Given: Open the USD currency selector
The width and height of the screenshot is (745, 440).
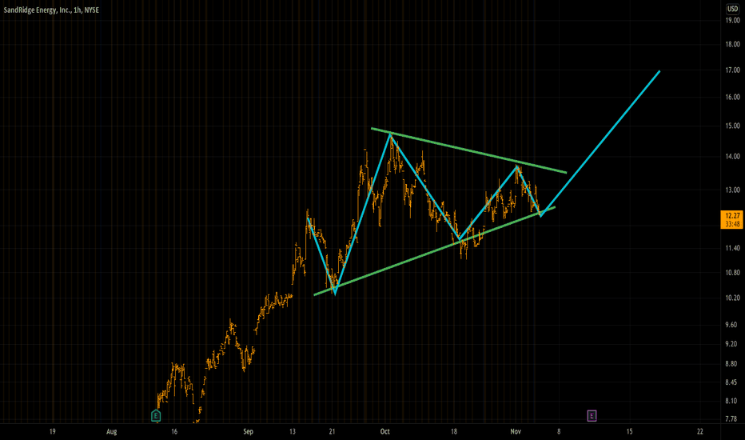Looking at the screenshot, I should coord(733,9).
